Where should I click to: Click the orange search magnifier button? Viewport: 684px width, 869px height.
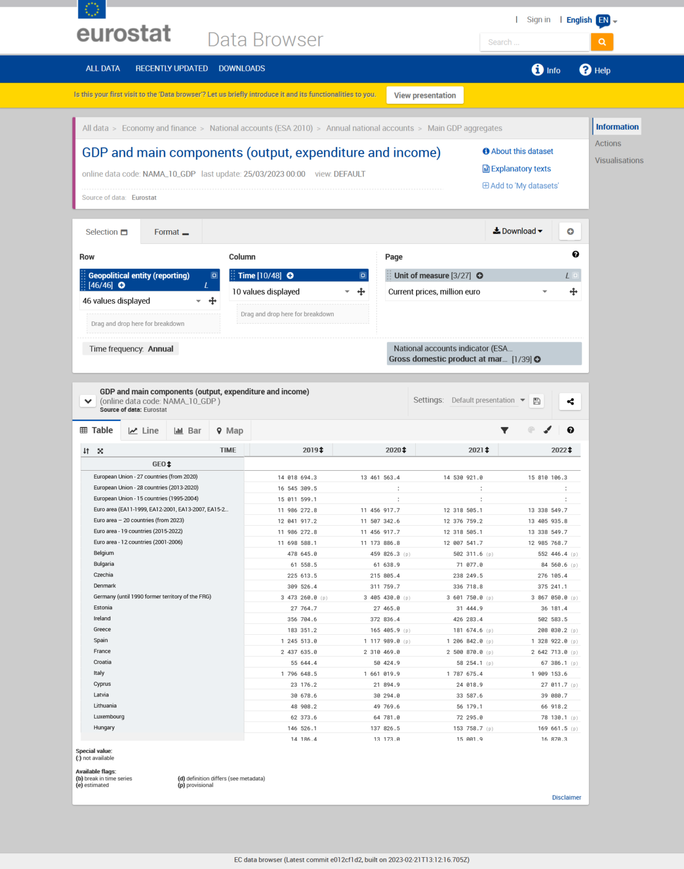(x=602, y=42)
